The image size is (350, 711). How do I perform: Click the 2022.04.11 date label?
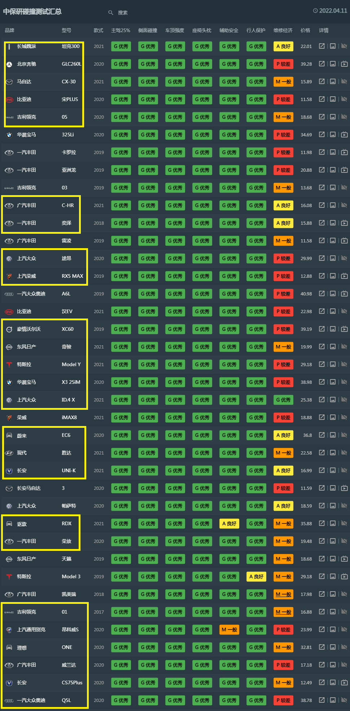click(x=333, y=11)
